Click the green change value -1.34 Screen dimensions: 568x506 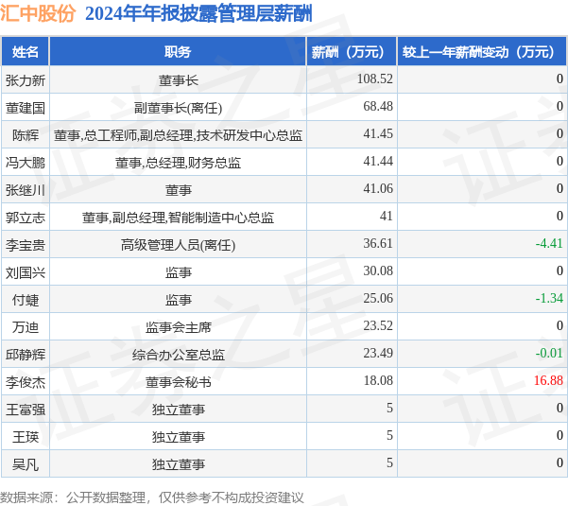tap(549, 298)
